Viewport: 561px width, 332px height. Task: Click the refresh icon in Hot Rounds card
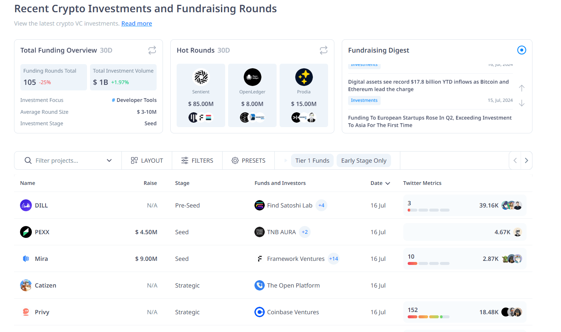(323, 50)
